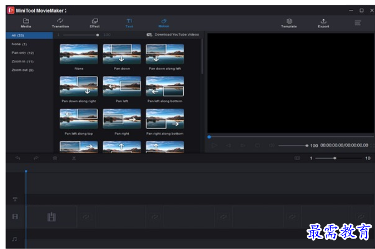Image resolution: width=375 pixels, height=249 pixels.
Task: Click the Export button
Action: 323,23
